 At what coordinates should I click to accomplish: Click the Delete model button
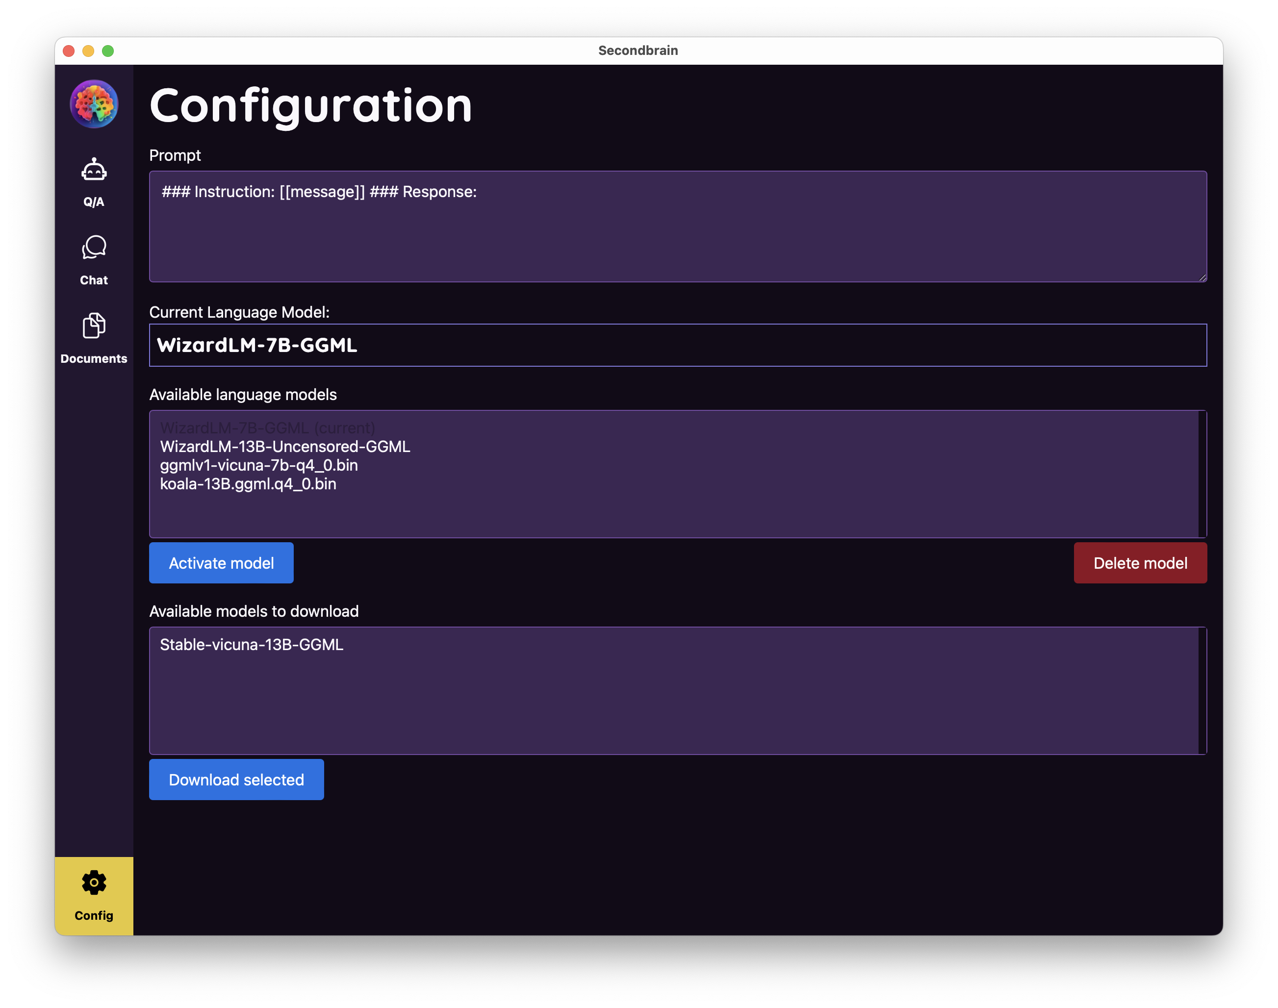click(1140, 563)
